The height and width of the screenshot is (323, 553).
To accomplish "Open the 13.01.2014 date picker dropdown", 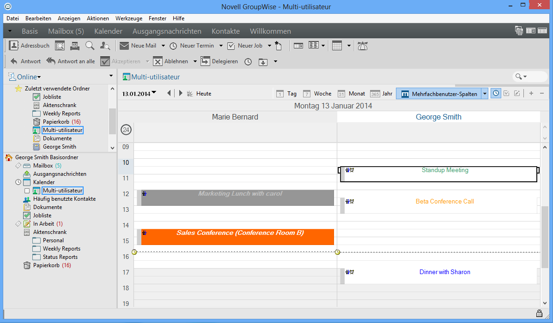I will (154, 93).
